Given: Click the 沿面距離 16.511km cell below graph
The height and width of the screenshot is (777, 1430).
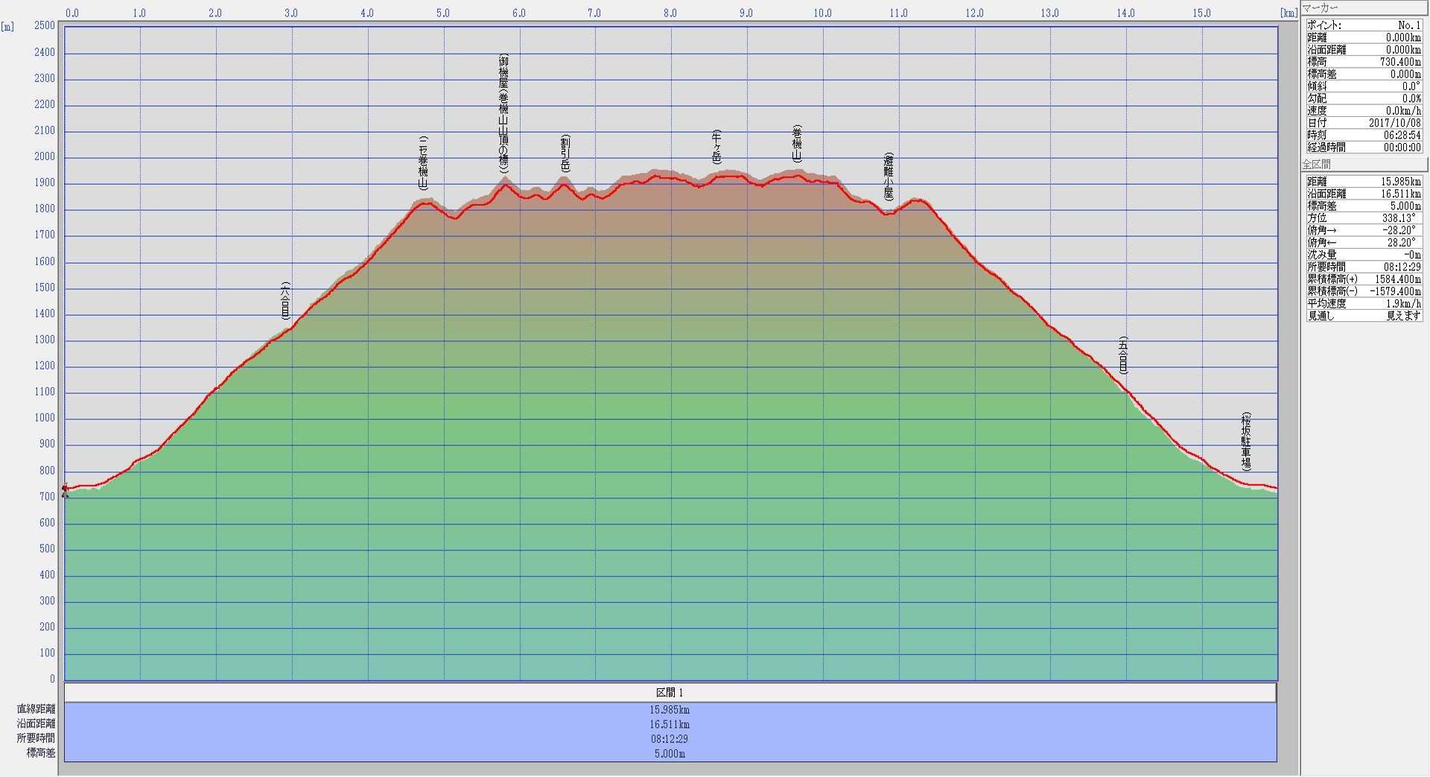Looking at the screenshot, I should (x=670, y=724).
